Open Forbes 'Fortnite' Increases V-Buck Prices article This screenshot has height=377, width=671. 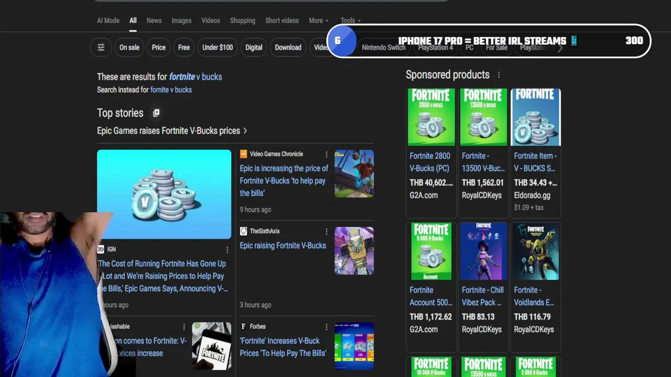point(283,347)
